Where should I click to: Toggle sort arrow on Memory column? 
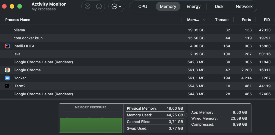click(x=204, y=20)
